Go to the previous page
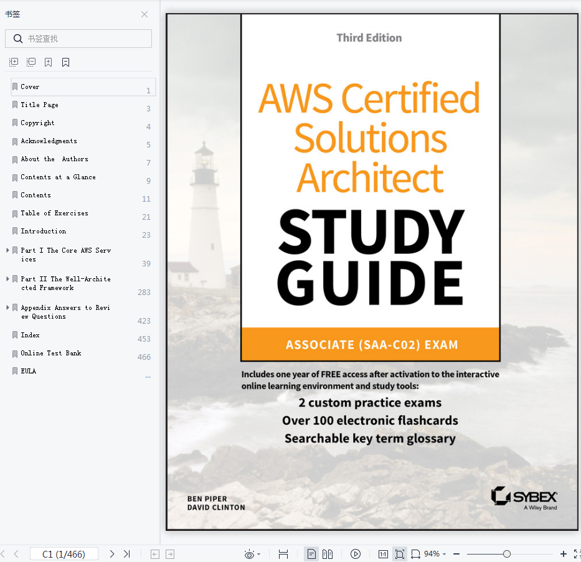The height and width of the screenshot is (562, 581). 16,554
